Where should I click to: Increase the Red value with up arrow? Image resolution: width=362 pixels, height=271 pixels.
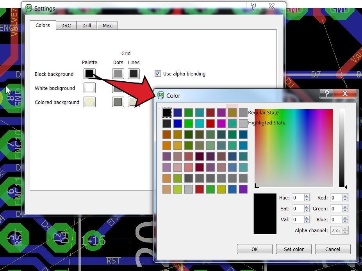tap(345, 196)
